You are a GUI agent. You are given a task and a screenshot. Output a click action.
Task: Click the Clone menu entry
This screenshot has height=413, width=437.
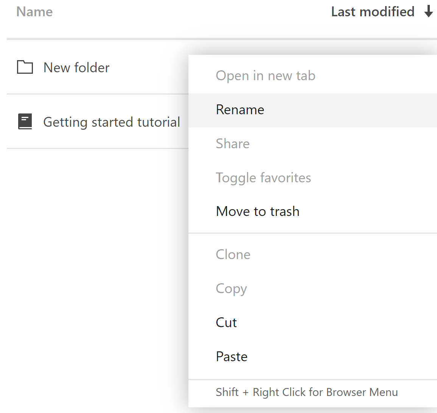click(x=233, y=255)
